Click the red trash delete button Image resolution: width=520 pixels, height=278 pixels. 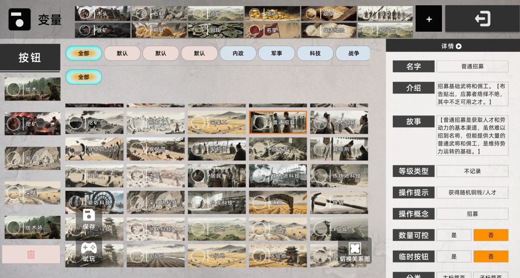tap(31, 254)
